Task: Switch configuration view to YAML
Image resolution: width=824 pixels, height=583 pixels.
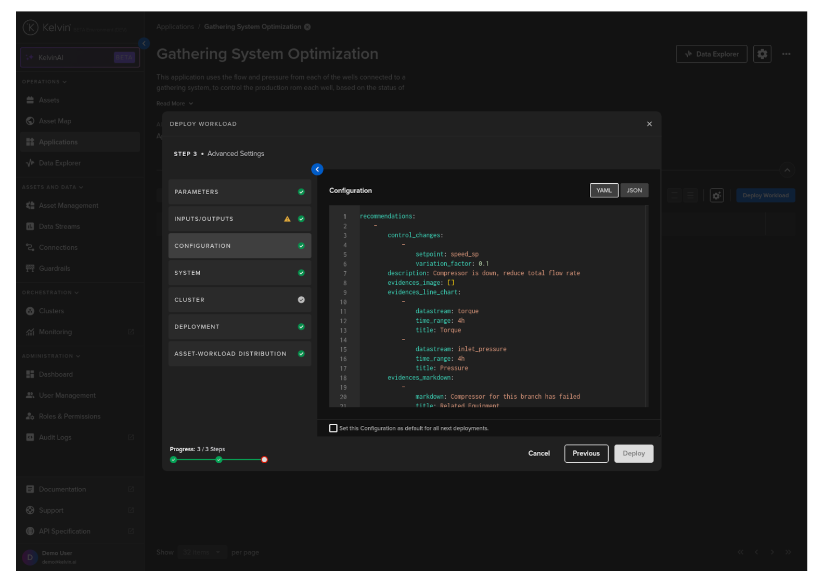Action: coord(604,191)
